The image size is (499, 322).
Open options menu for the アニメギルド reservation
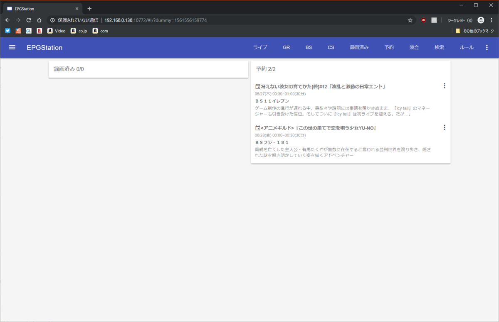(x=444, y=127)
